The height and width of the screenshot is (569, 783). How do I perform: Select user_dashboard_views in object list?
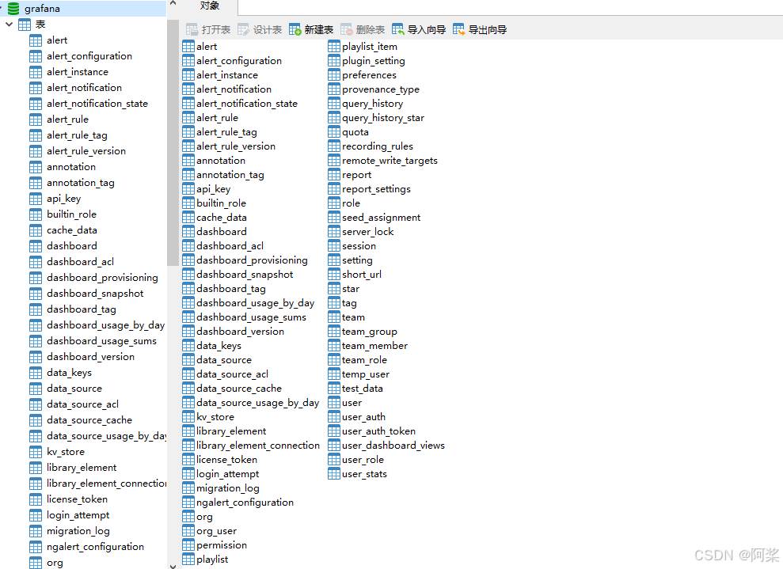coord(393,446)
